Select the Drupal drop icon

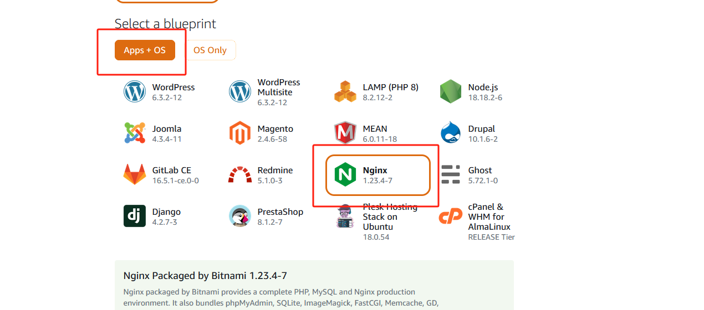(x=451, y=133)
